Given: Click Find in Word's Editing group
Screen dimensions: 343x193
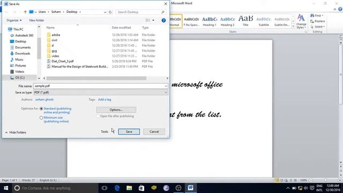Looking at the screenshot, I should tap(317, 16).
